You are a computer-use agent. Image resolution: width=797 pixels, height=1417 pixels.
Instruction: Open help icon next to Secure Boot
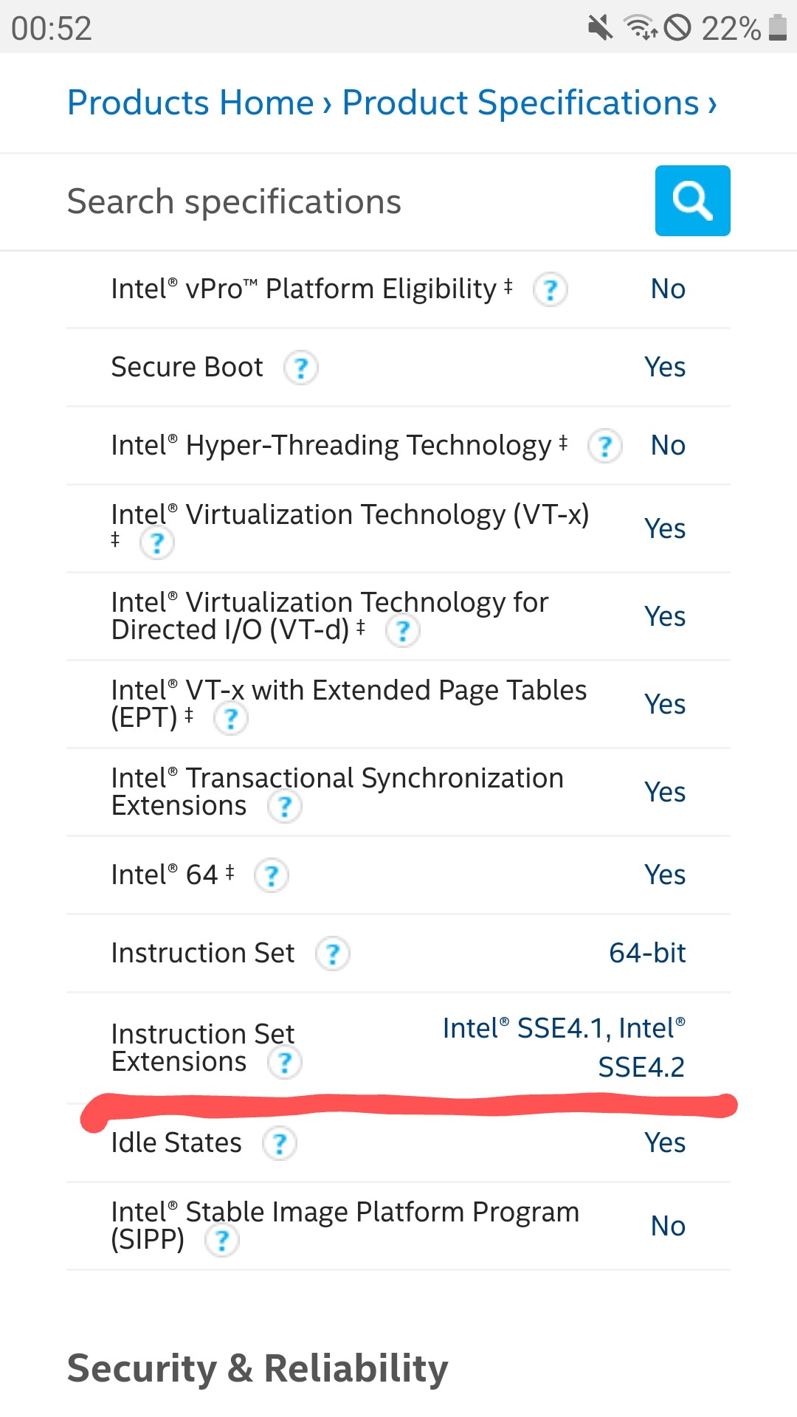[x=300, y=368]
